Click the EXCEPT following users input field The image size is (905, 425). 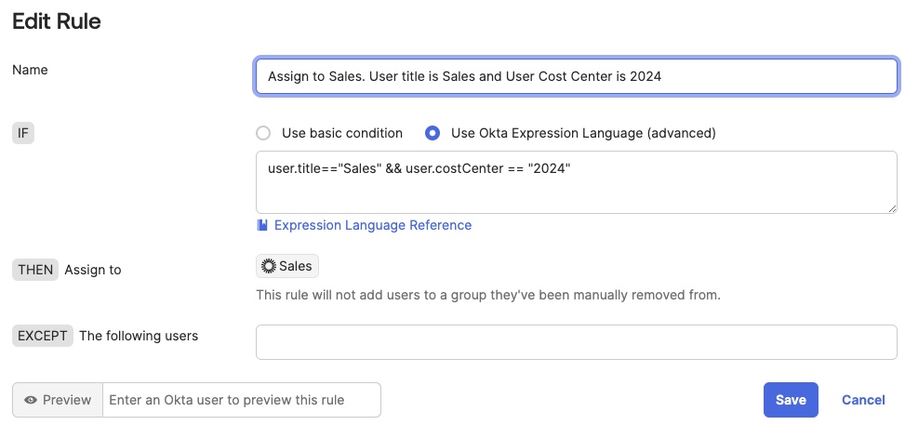click(x=576, y=341)
